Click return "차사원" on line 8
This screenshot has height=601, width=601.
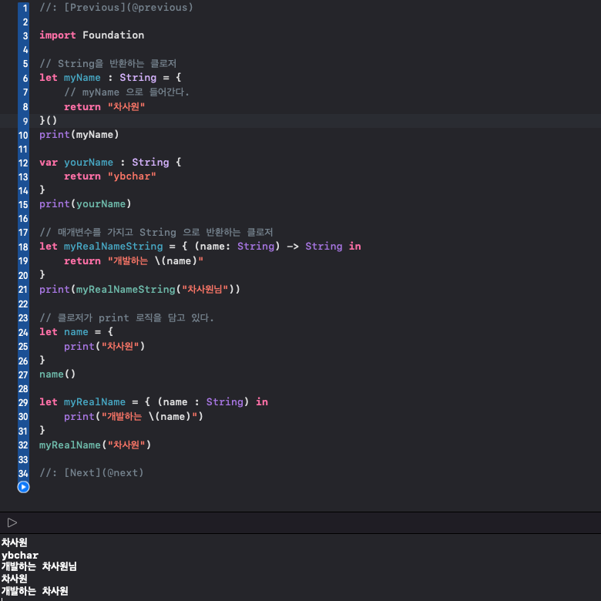[104, 106]
